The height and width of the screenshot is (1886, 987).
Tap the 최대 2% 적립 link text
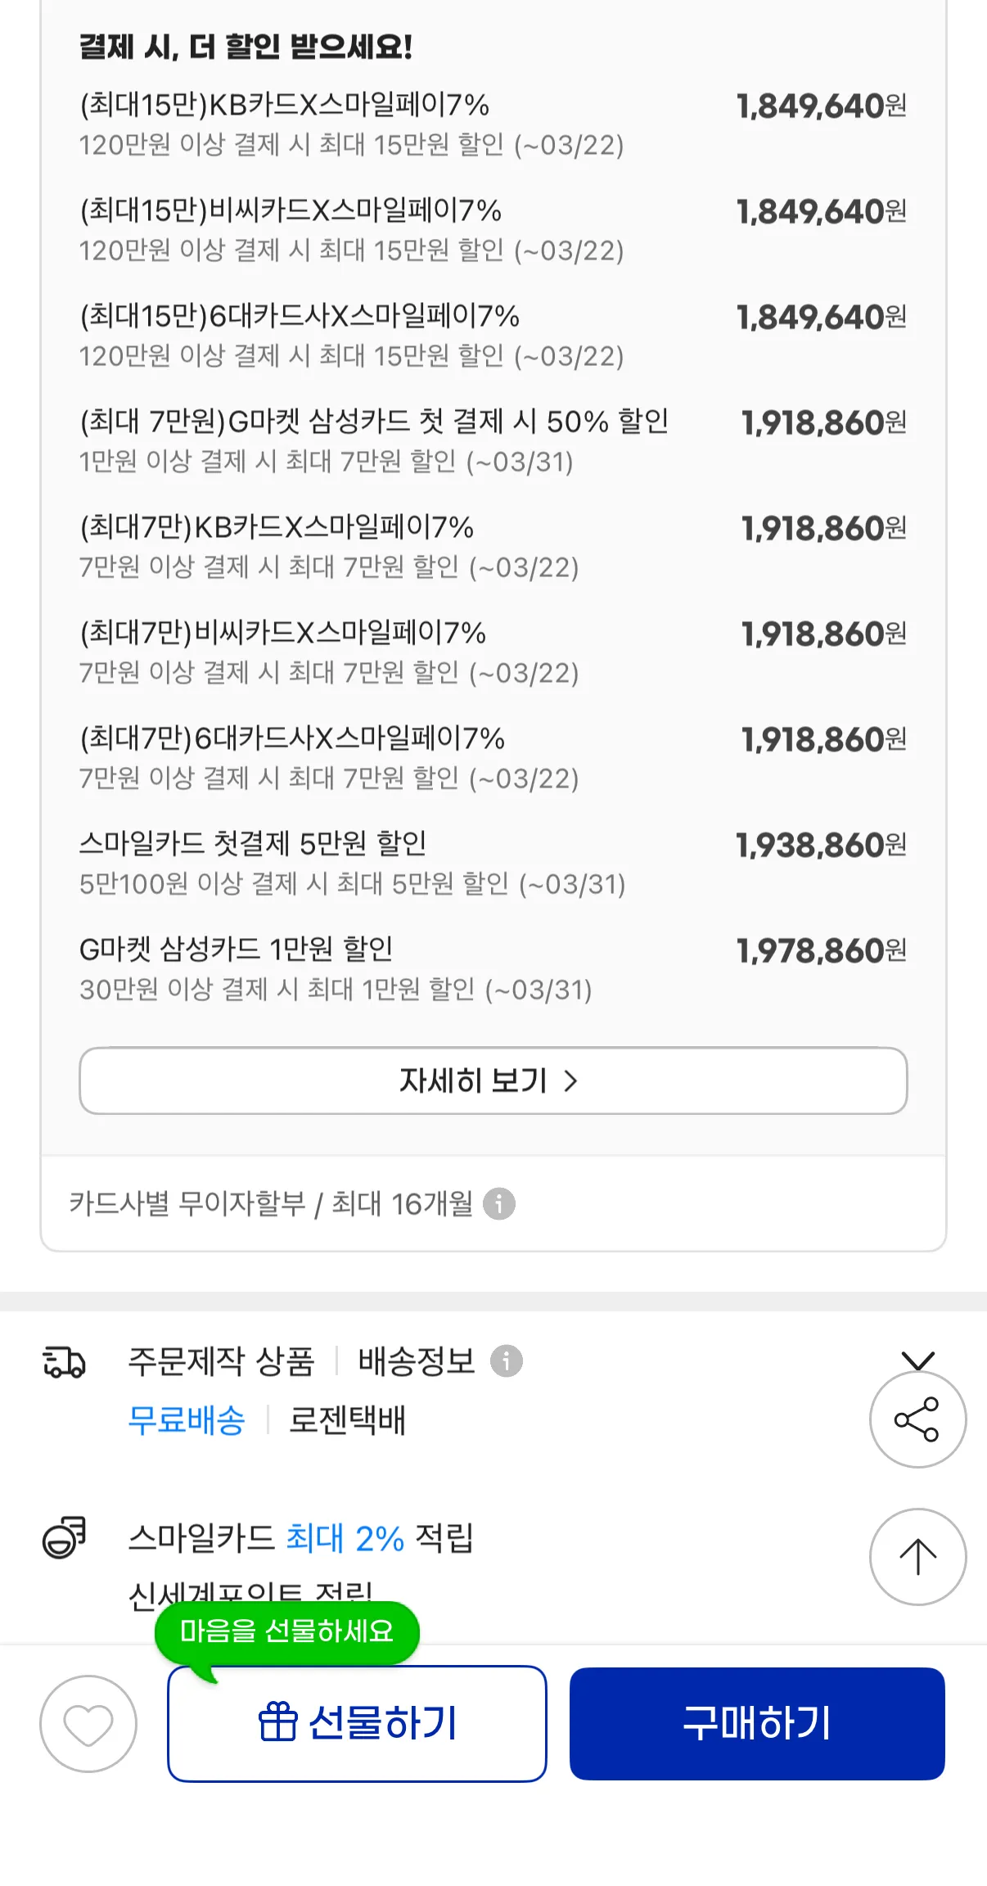(x=345, y=1538)
